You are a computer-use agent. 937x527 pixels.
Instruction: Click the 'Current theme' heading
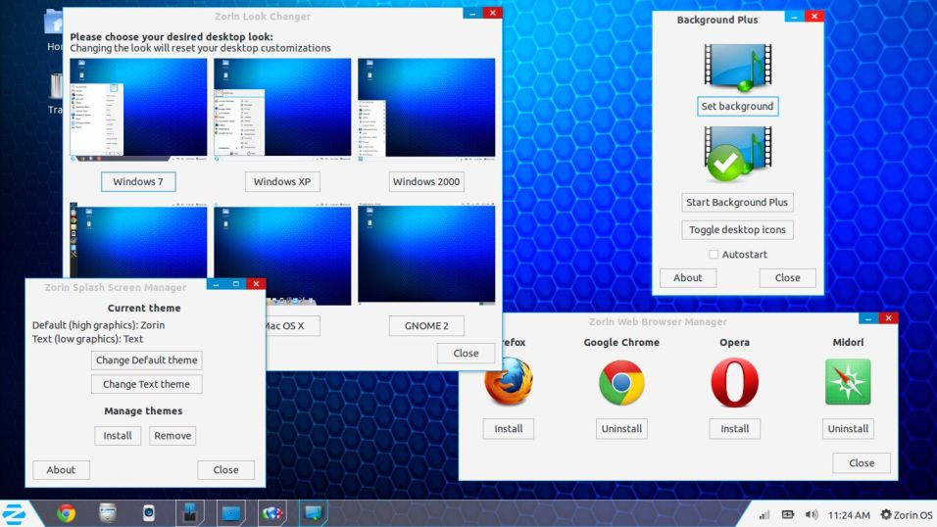click(144, 308)
